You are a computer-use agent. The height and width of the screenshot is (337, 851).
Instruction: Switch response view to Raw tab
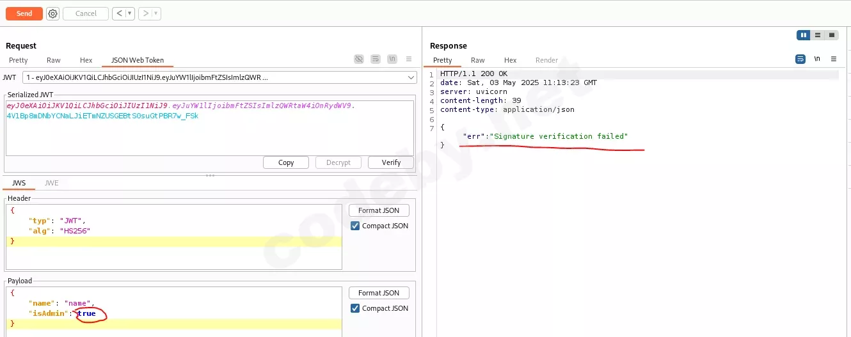478,60
